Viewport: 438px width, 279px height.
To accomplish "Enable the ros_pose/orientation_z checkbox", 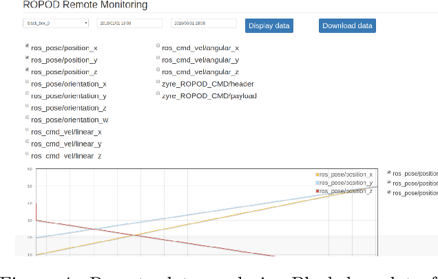I will coord(28,107).
